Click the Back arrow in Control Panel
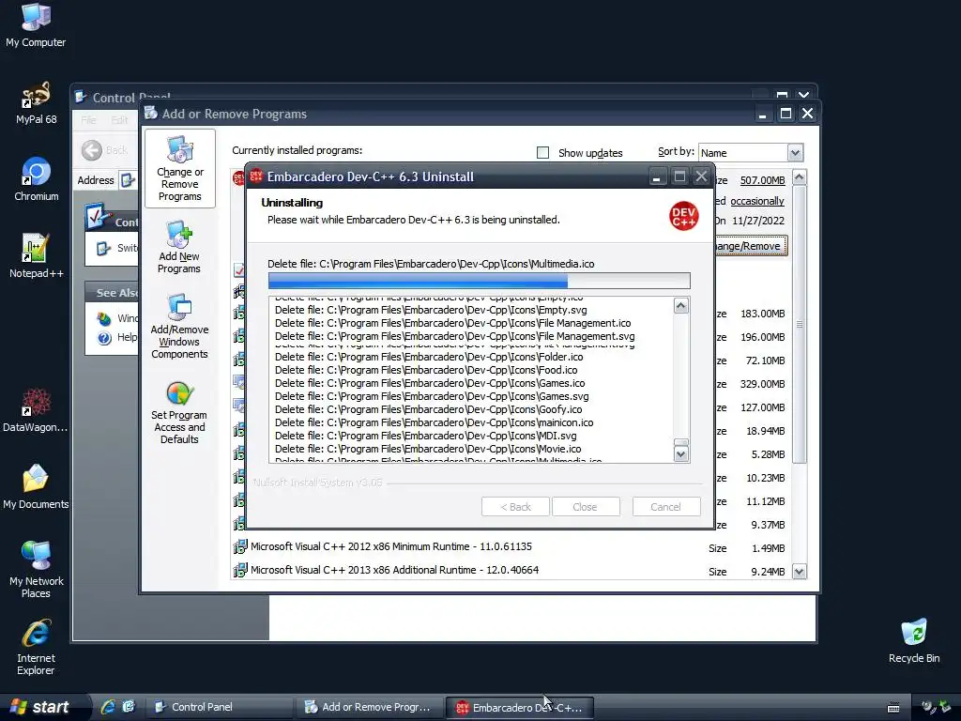The image size is (961, 721). (x=92, y=150)
